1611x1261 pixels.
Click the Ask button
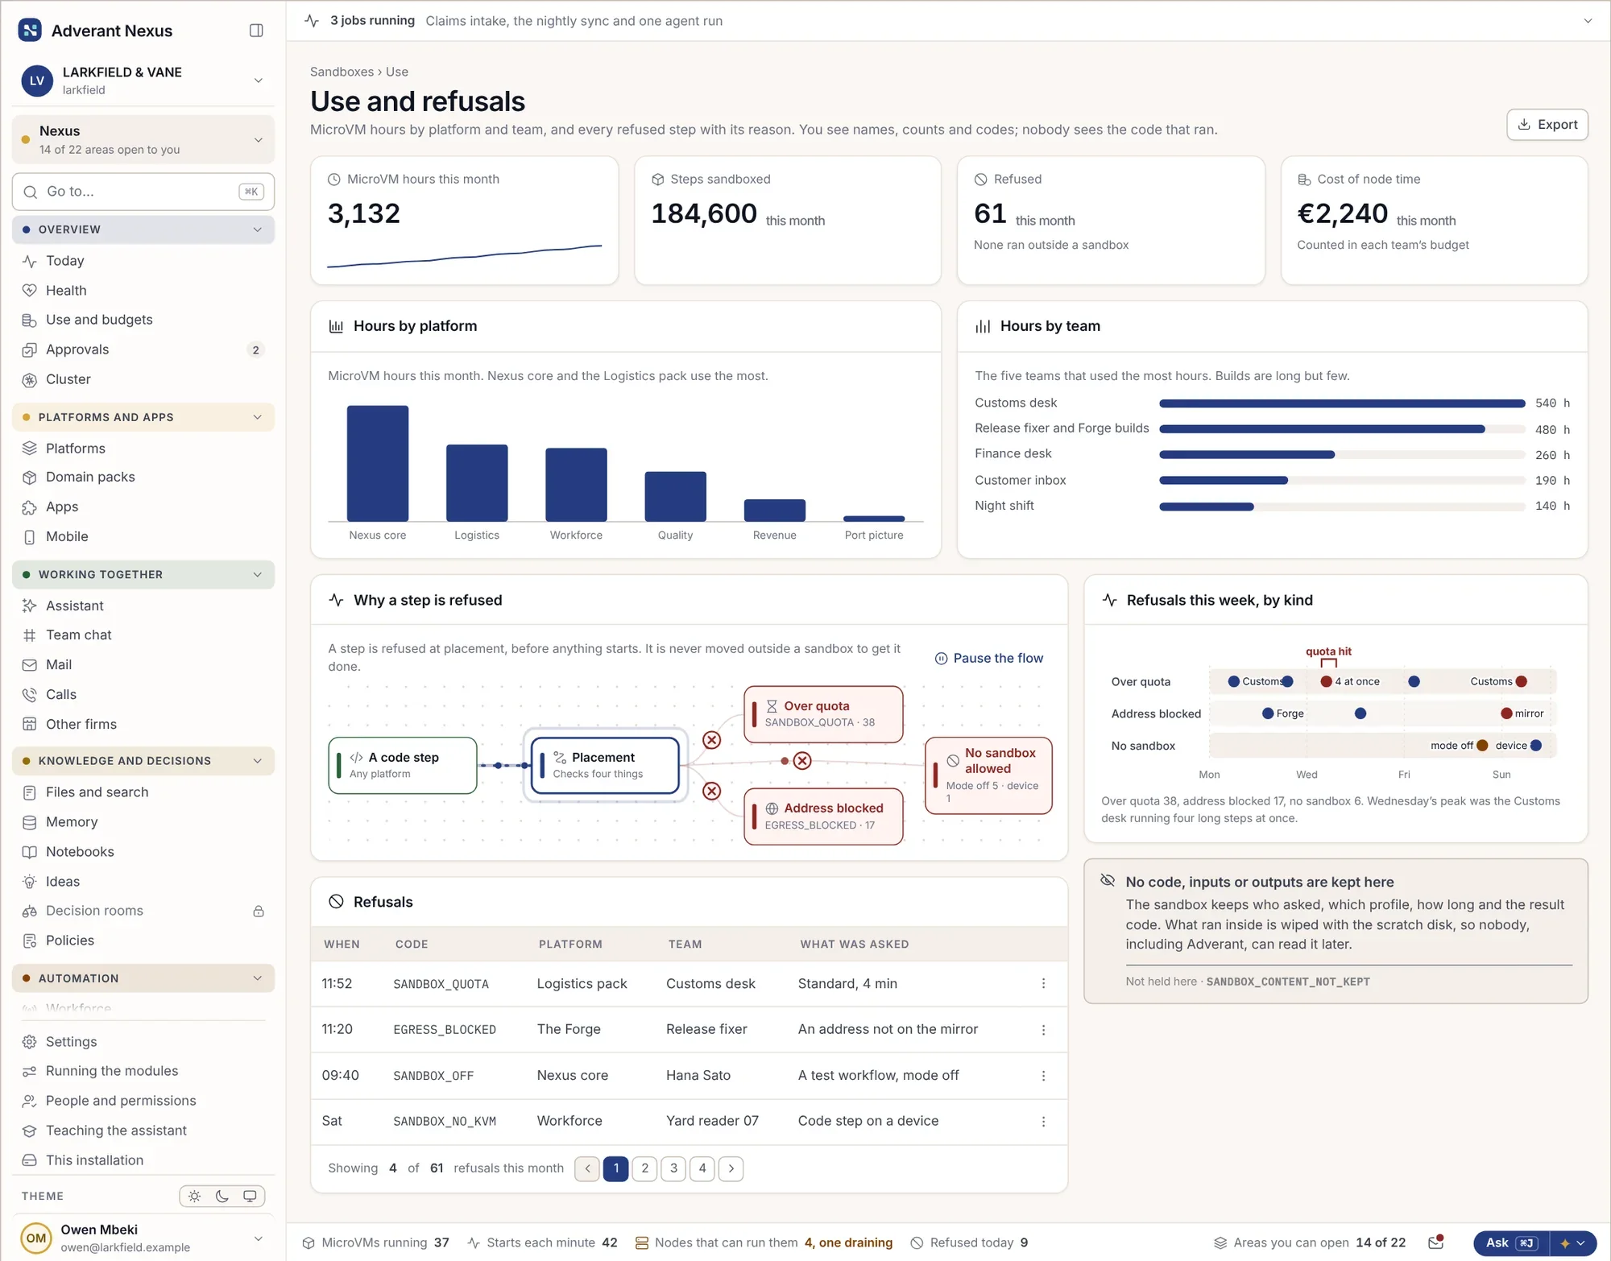tap(1512, 1243)
